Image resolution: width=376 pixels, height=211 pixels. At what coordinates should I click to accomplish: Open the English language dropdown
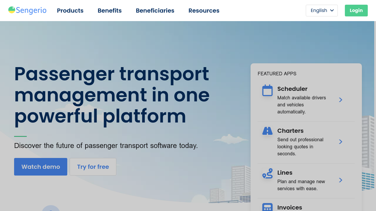tap(322, 11)
